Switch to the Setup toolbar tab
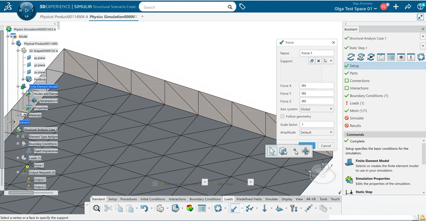 (112, 199)
